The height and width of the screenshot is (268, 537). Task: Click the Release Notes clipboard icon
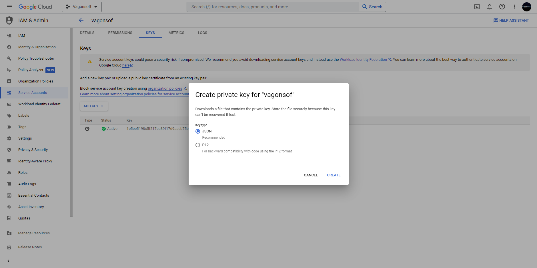pyautogui.click(x=9, y=247)
